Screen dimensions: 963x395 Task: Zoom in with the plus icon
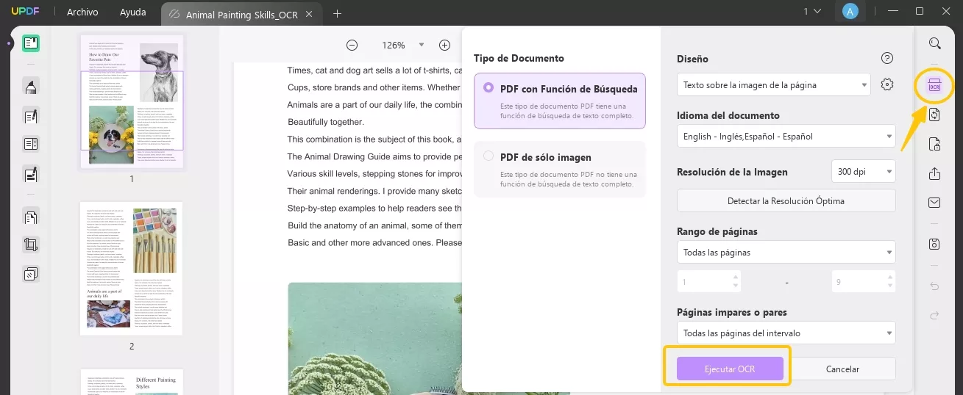coord(444,45)
